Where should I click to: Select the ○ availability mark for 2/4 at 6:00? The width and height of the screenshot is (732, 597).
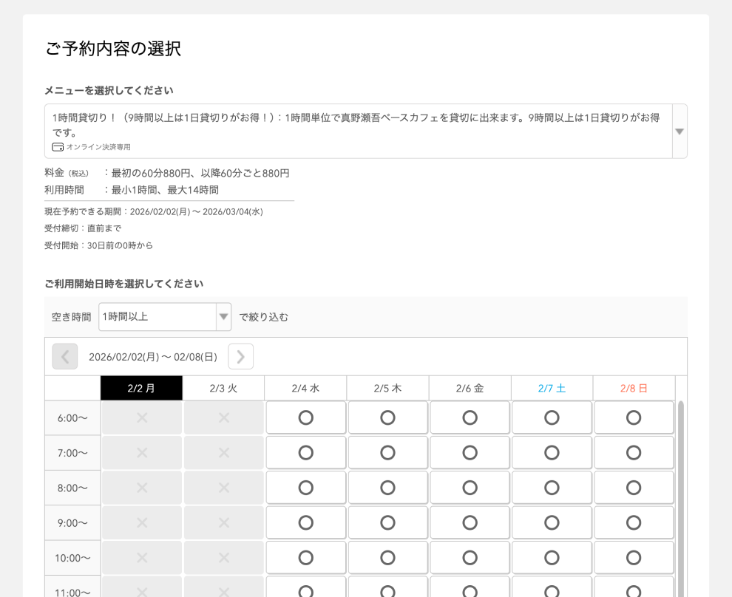pyautogui.click(x=305, y=417)
